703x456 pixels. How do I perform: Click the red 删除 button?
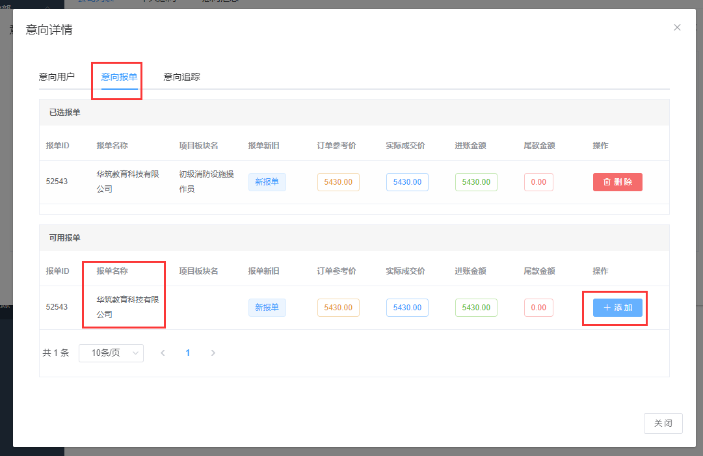tap(617, 182)
